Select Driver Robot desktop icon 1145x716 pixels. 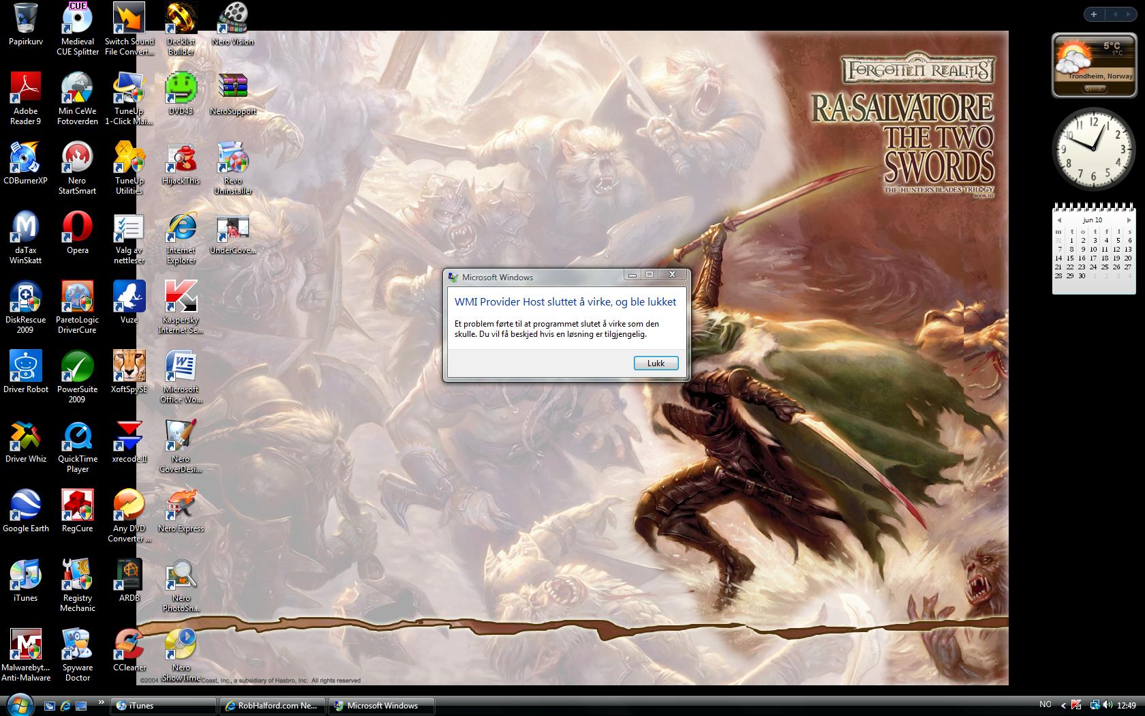click(x=26, y=372)
